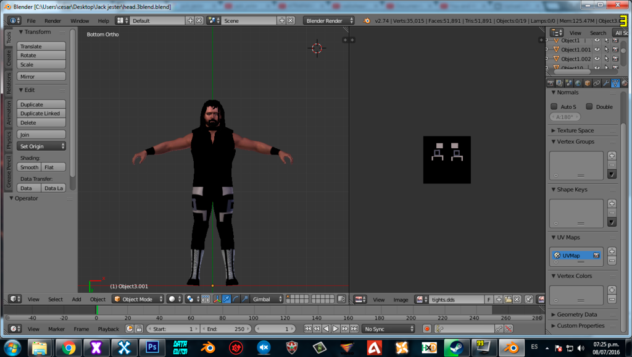Enable the Auto Smooth checkbox
Image resolution: width=632 pixels, height=357 pixels.
pos(554,107)
